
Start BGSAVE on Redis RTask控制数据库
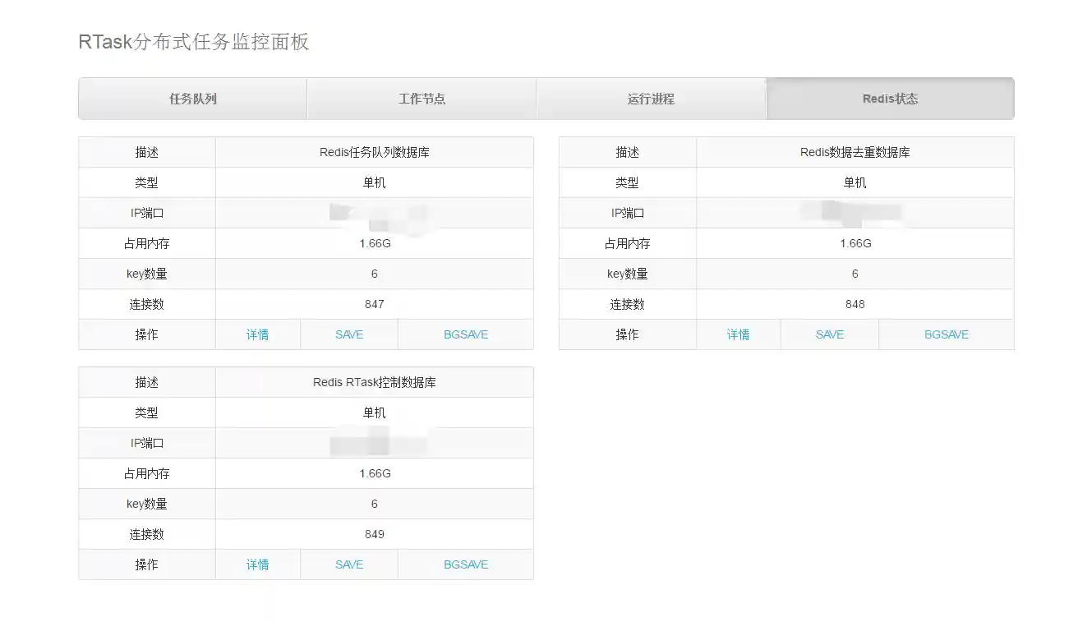click(x=466, y=564)
